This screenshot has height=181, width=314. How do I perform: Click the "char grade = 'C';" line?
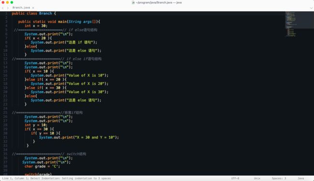pos(42,166)
